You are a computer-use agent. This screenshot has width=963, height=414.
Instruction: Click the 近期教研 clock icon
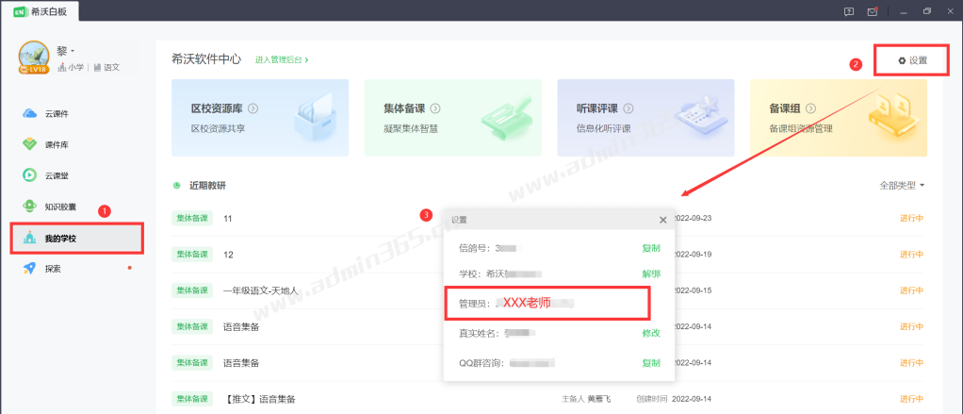coord(177,185)
